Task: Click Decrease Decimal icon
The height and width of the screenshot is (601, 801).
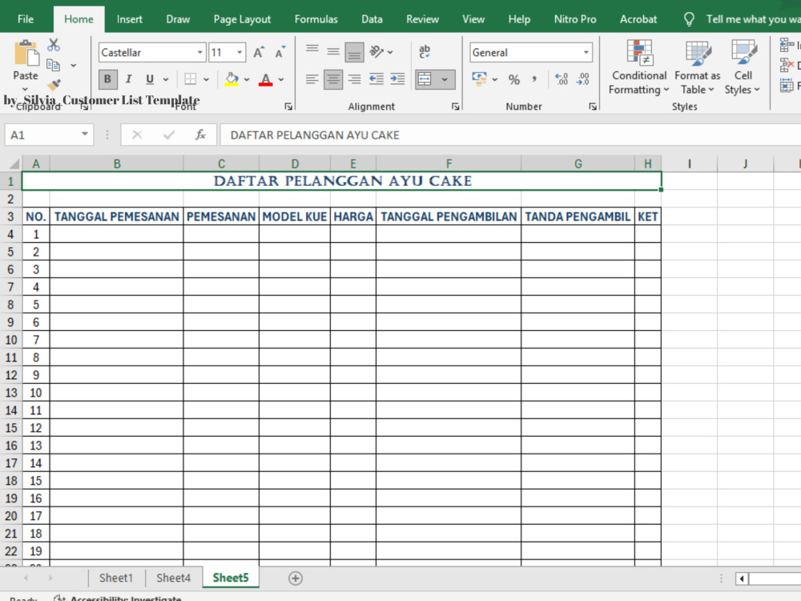Action: (583, 79)
